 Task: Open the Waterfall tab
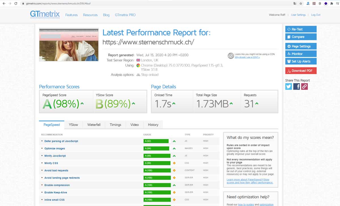coord(94,125)
